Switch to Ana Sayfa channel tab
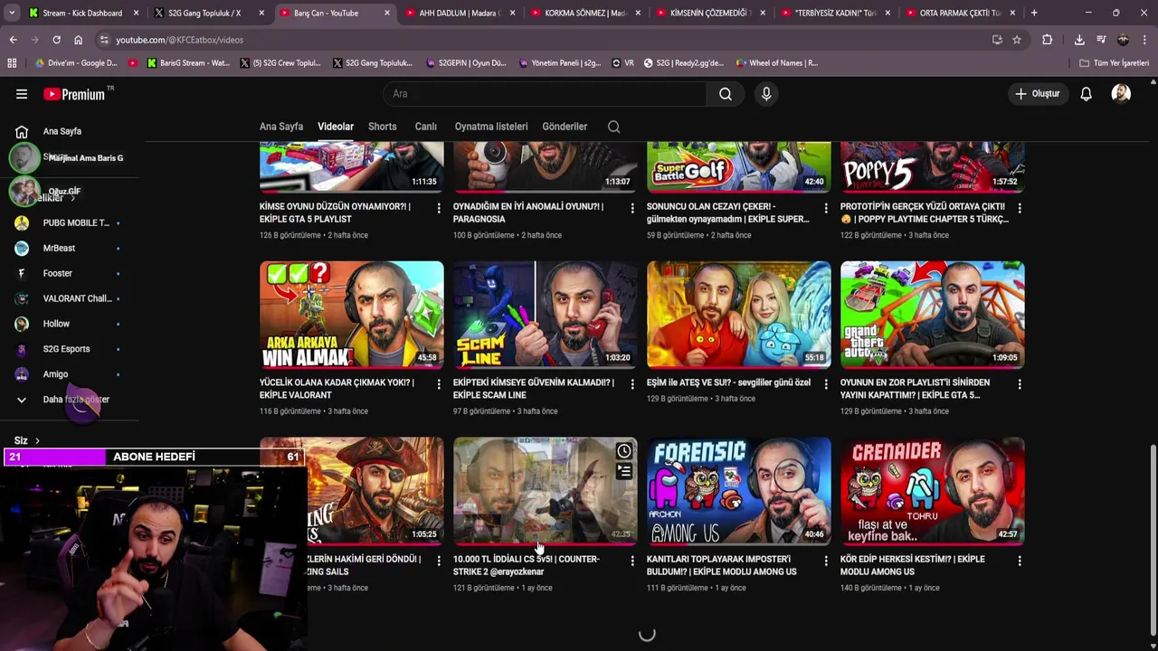Viewport: 1158px width, 651px height. tap(281, 127)
